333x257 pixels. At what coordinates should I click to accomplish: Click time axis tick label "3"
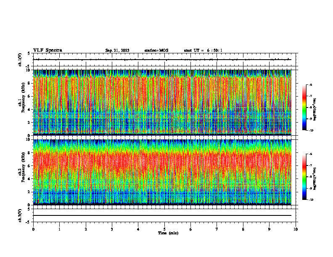[x=112, y=229]
